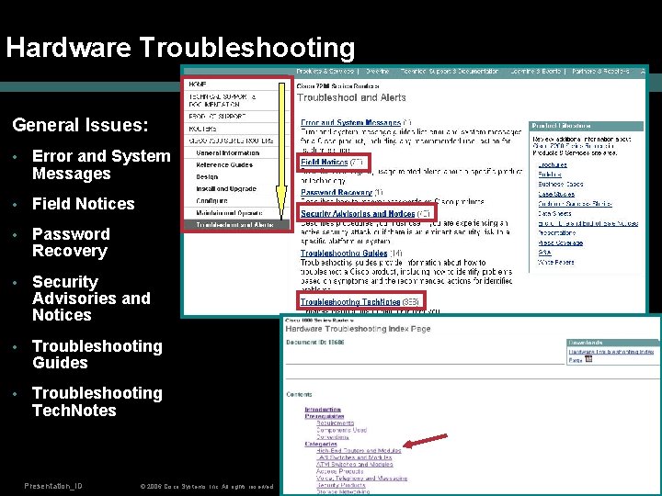Open Maintain and Operate in the sidebar

click(x=229, y=213)
